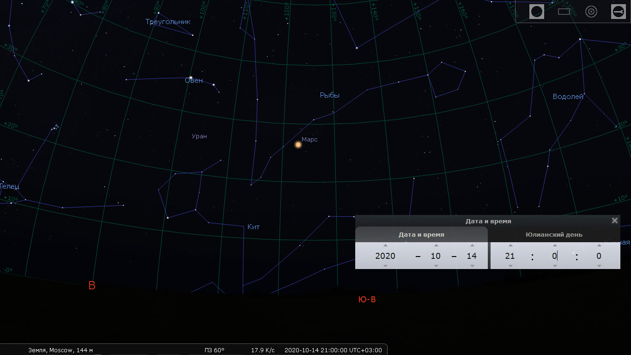Click the Треугольник constellation label
Viewport: 631px width, 355px height.
pos(168,22)
